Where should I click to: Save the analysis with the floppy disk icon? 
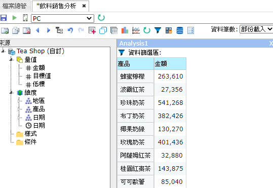pos(4,18)
